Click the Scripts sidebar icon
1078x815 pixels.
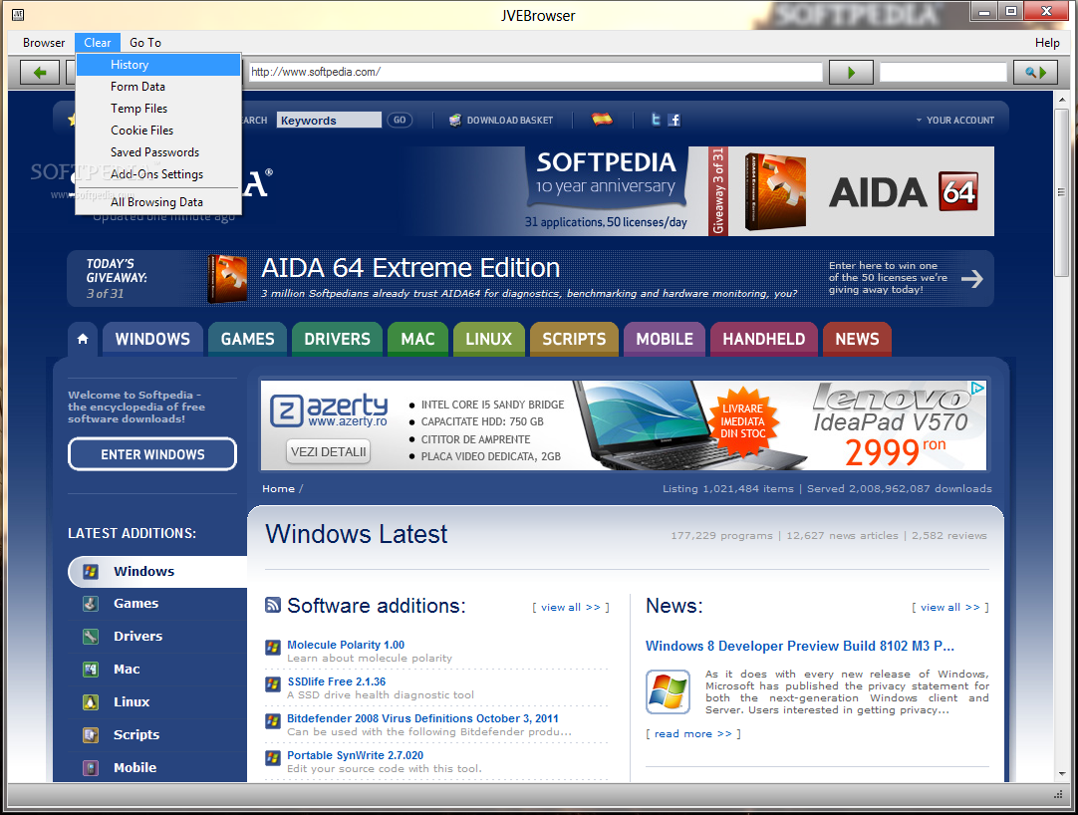tap(90, 735)
